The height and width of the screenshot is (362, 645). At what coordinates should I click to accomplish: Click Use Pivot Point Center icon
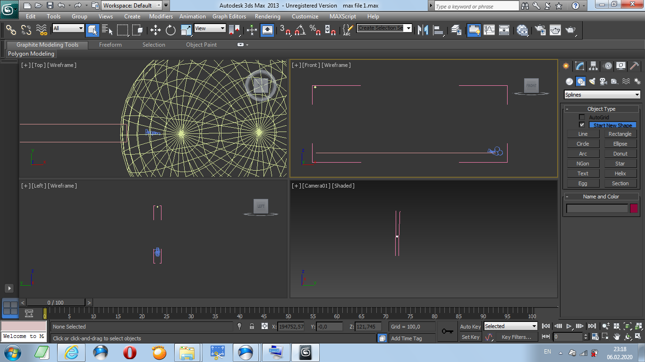coord(234,30)
